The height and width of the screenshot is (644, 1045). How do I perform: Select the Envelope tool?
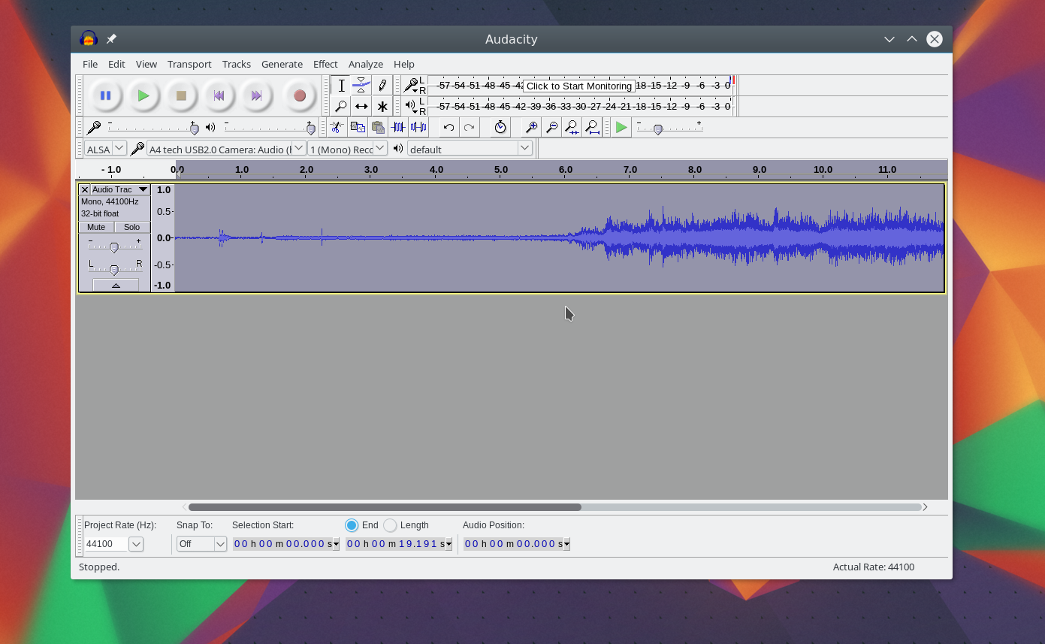361,85
